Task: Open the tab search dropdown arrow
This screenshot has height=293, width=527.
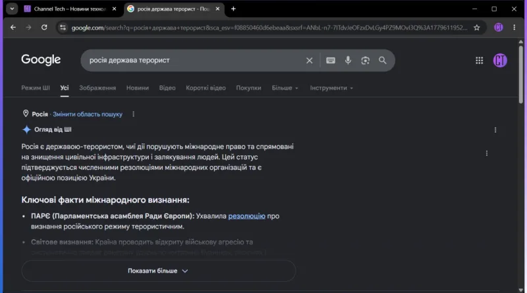Action: [12, 9]
